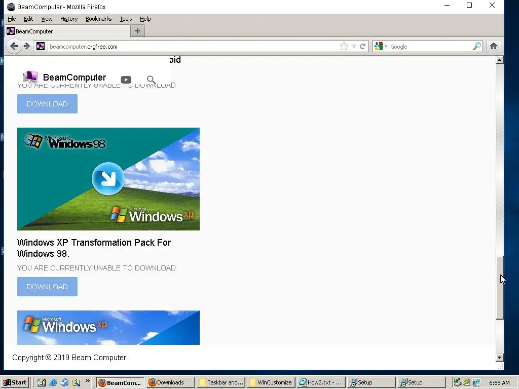Click the site favicon beside the address bar
Viewport: 519px width, 389px height.
tap(41, 46)
